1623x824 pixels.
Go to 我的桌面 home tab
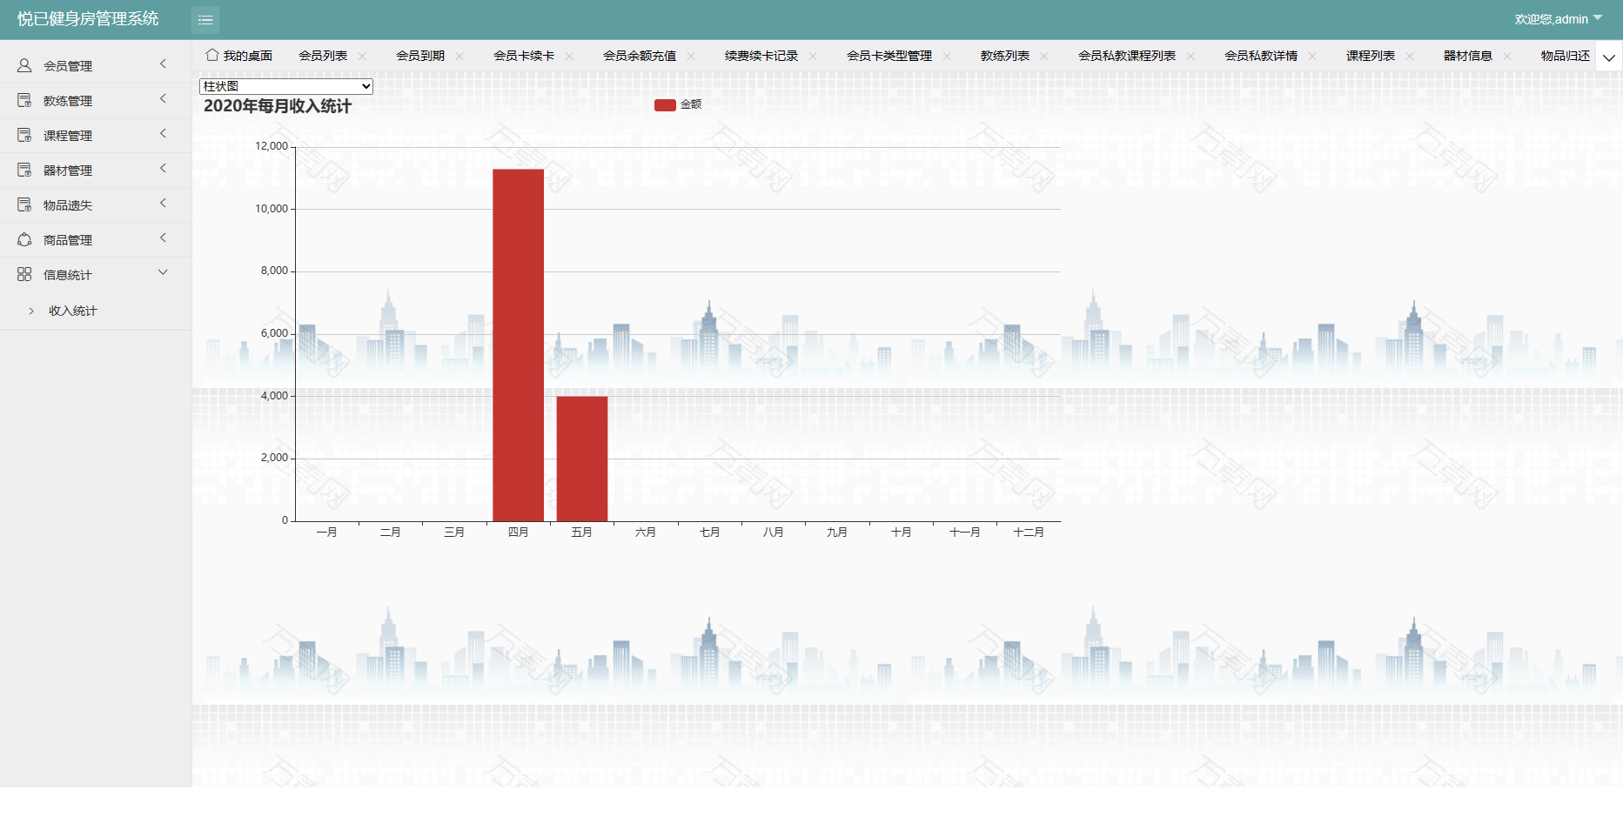(x=239, y=56)
